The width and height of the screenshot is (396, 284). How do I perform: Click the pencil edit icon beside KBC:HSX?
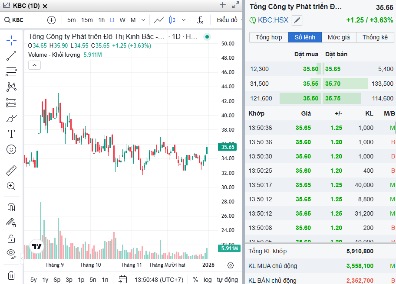coord(297,20)
